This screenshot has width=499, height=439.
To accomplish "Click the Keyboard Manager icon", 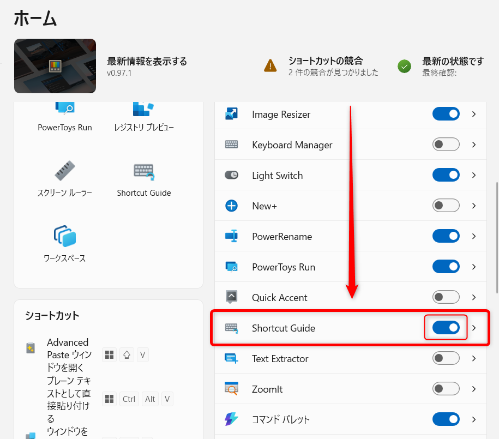I will pyautogui.click(x=231, y=145).
